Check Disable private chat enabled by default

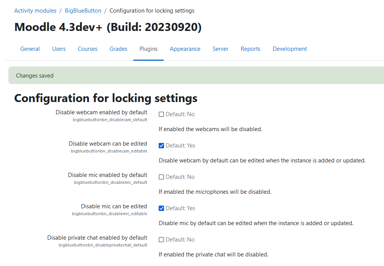coord(161,240)
